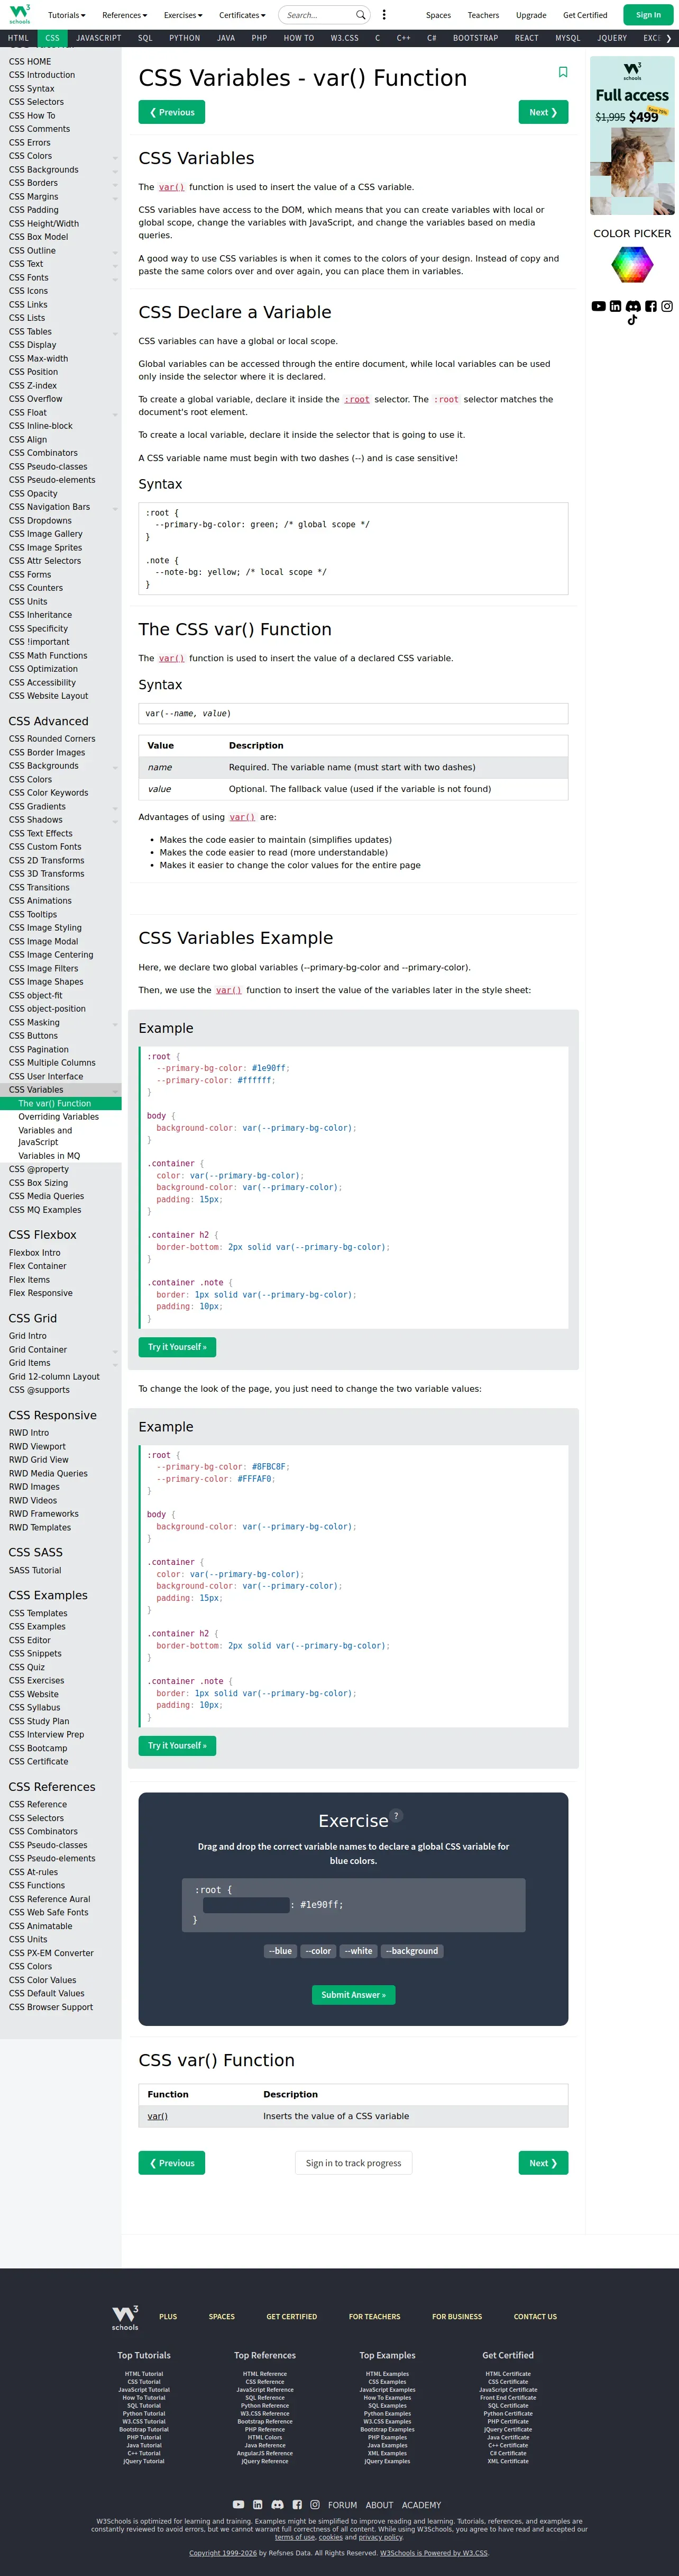Click the search magnifier icon
This screenshot has height=2576, width=679.
click(361, 15)
